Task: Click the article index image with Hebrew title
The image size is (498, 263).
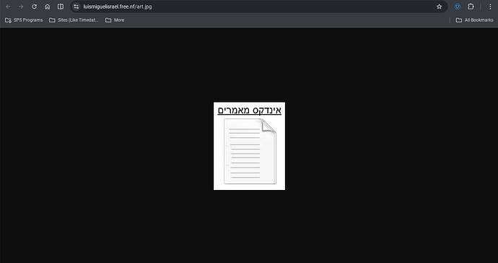Action: coord(249,146)
